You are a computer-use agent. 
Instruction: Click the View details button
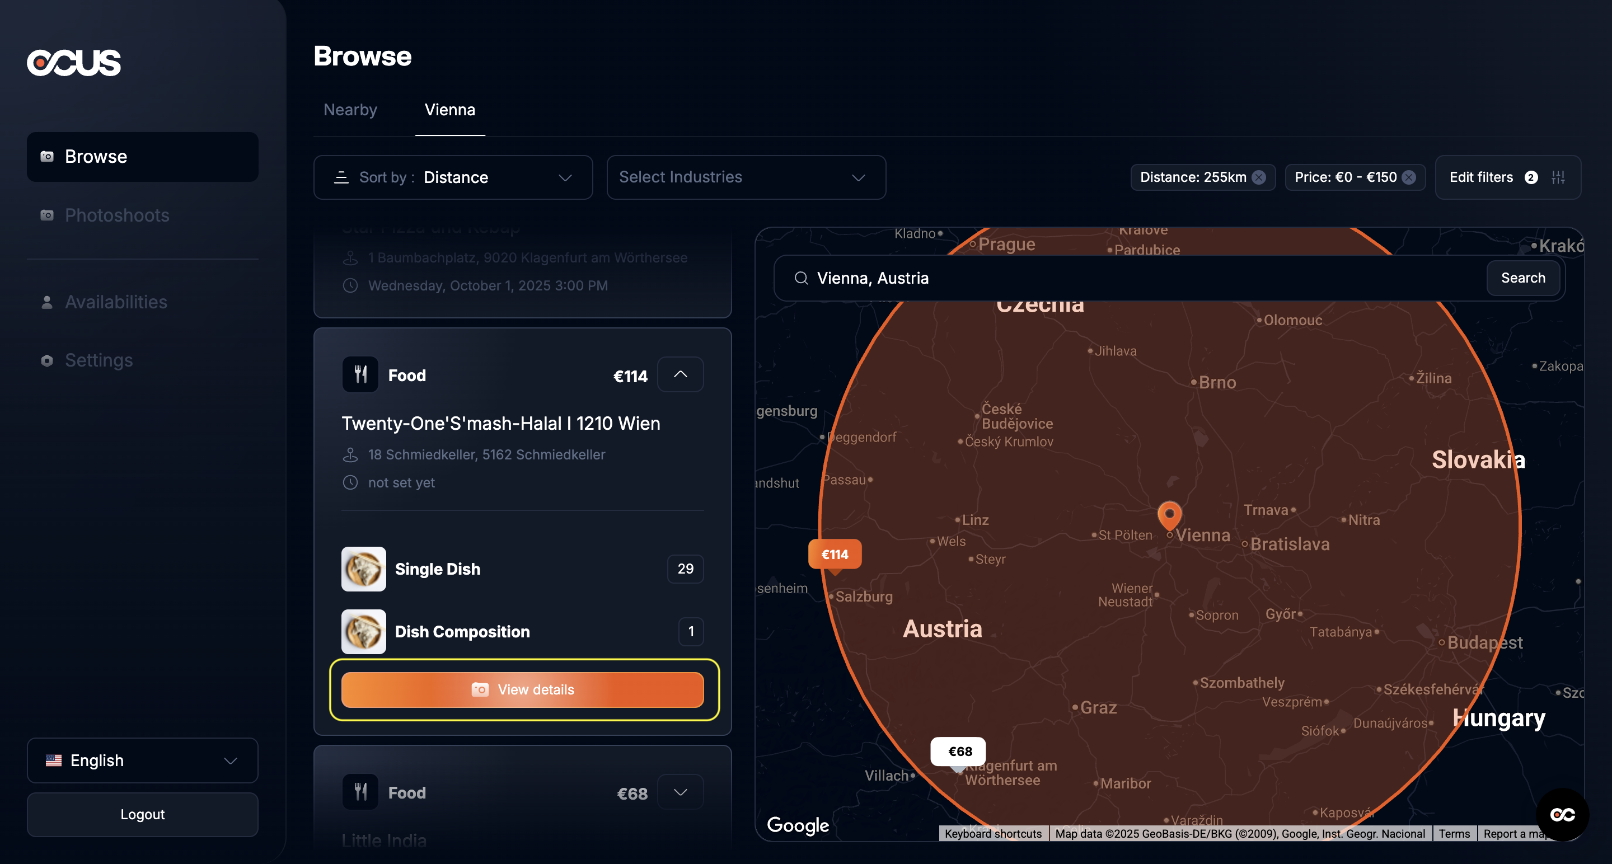click(523, 689)
